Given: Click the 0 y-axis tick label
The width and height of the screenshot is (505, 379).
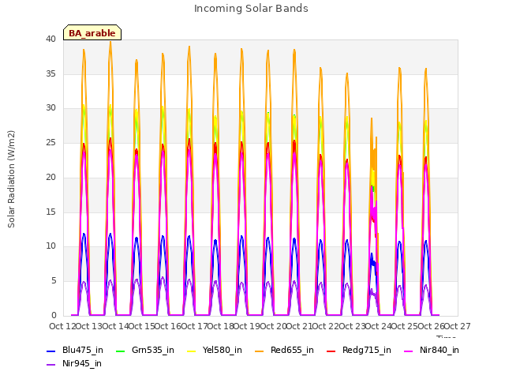Looking at the screenshot, I should coord(54,316).
